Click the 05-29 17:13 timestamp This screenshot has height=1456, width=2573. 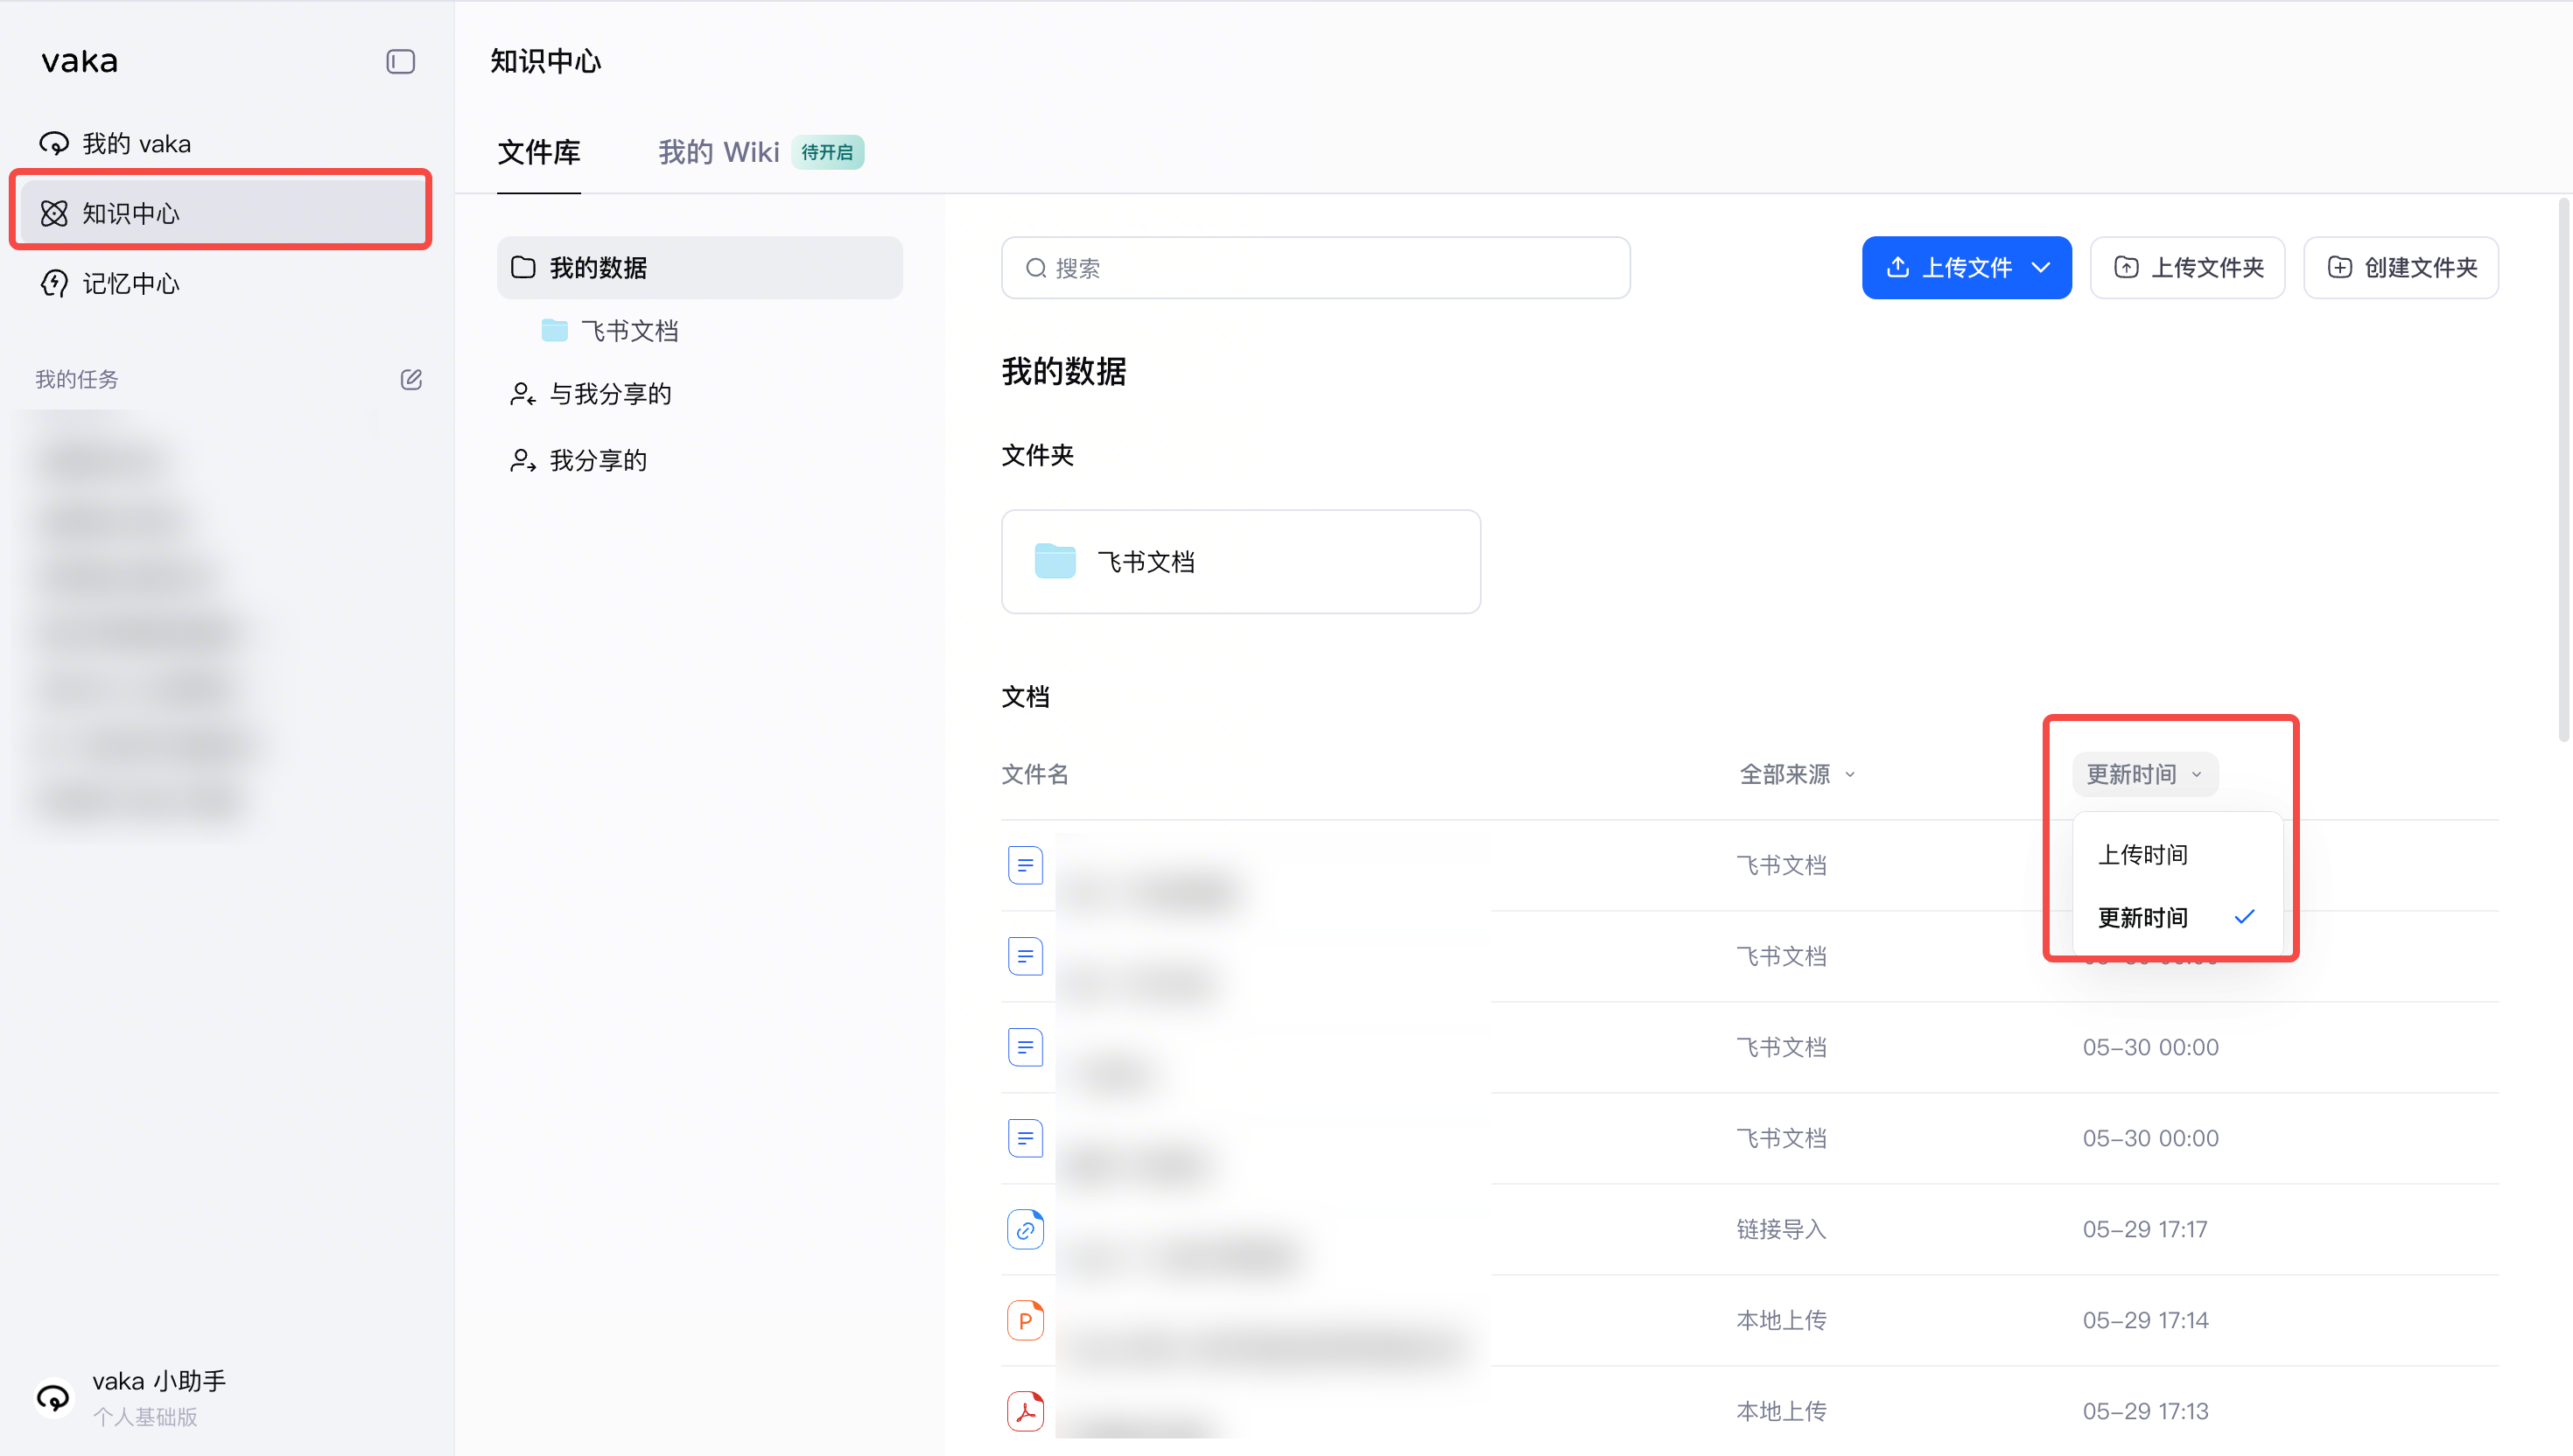tap(2144, 1411)
